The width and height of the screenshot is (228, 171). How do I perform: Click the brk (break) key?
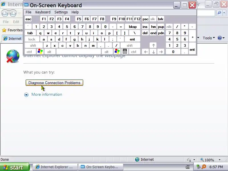(161, 19)
